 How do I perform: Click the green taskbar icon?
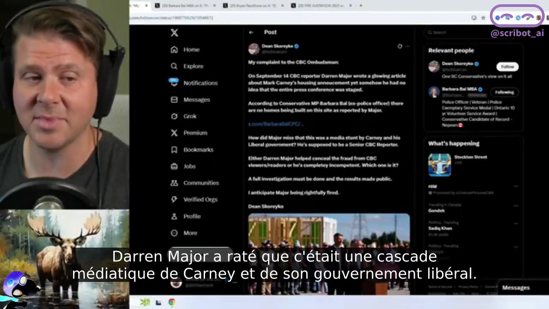pyautogui.click(x=145, y=303)
